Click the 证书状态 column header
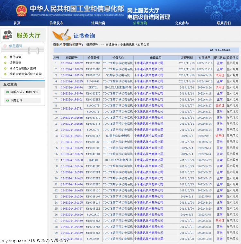Viewport: 241px width, 244px height. pos(220,58)
